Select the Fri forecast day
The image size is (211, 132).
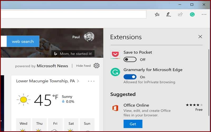[x=55, y=125]
